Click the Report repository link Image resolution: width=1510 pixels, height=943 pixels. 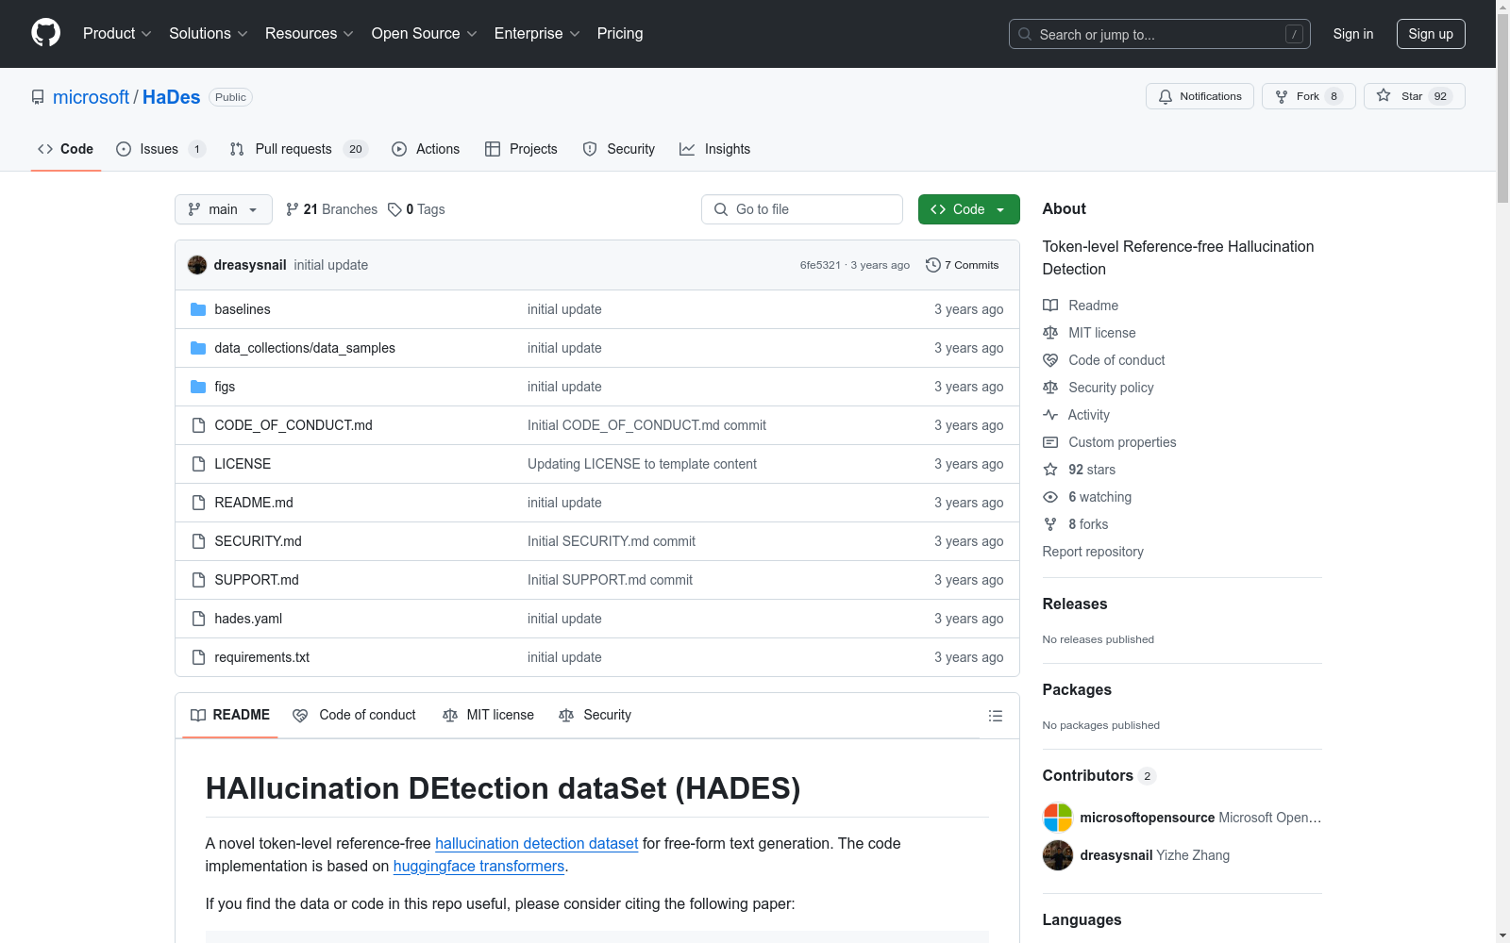pyautogui.click(x=1093, y=552)
